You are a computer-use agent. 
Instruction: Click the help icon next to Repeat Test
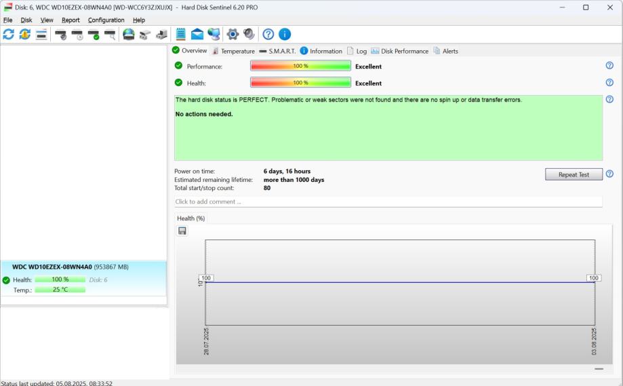609,174
